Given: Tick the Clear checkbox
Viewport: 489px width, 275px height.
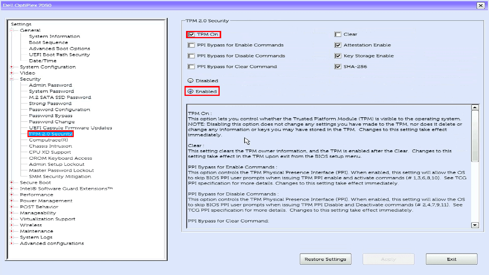Looking at the screenshot, I should coord(338,34).
